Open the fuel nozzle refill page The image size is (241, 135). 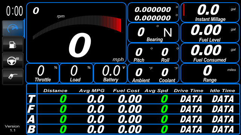(13, 76)
